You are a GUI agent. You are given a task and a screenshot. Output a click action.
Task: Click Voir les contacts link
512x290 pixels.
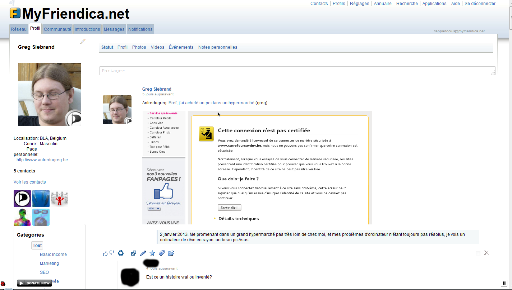click(x=30, y=182)
